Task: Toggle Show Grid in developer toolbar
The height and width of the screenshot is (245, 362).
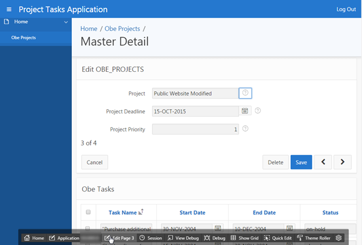Action: point(244,238)
